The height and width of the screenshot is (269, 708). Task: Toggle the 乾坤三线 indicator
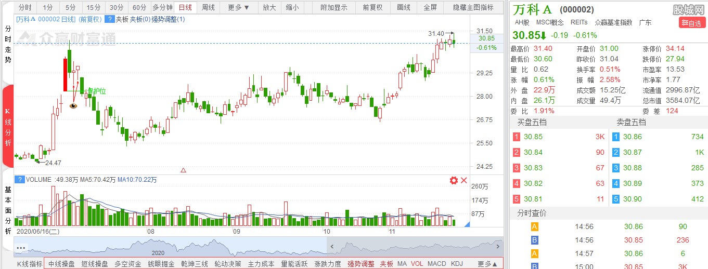tap(195, 264)
